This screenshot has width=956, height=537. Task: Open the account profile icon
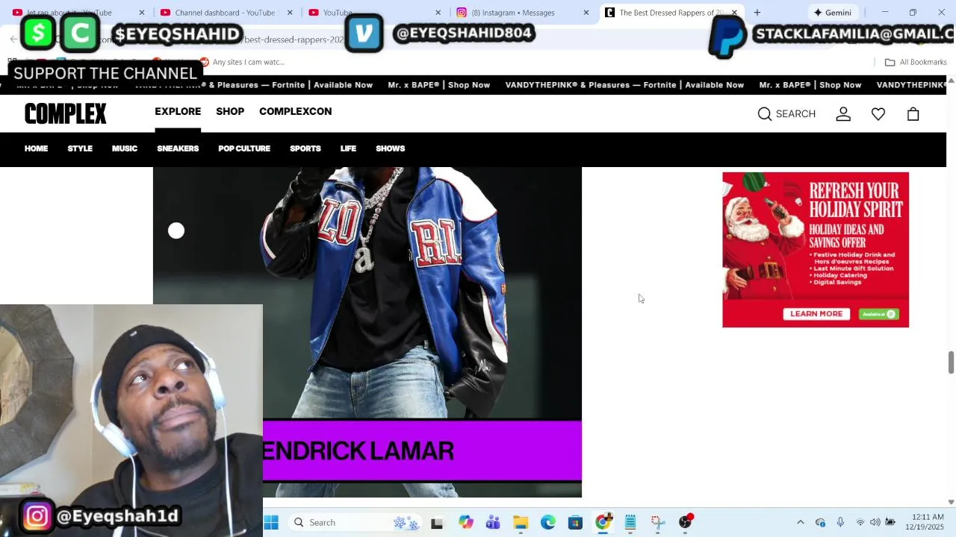pyautogui.click(x=843, y=114)
